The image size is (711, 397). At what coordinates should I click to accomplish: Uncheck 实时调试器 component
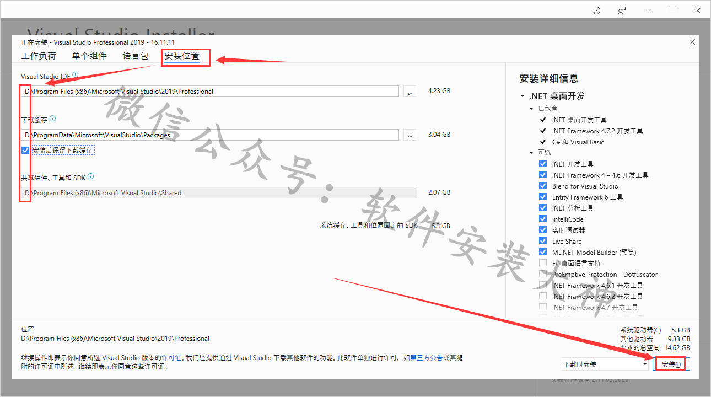(543, 230)
